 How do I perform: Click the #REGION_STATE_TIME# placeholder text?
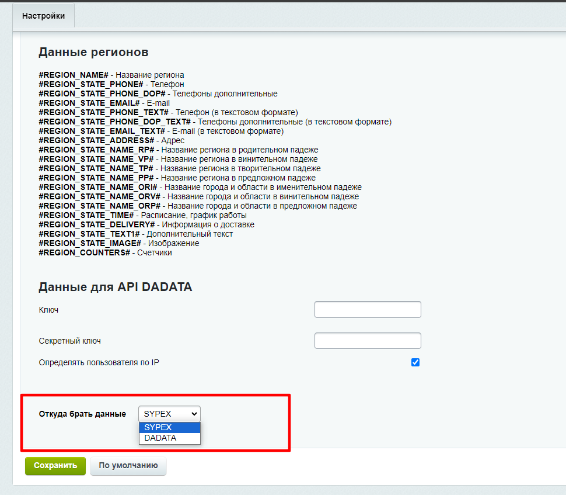point(86,216)
